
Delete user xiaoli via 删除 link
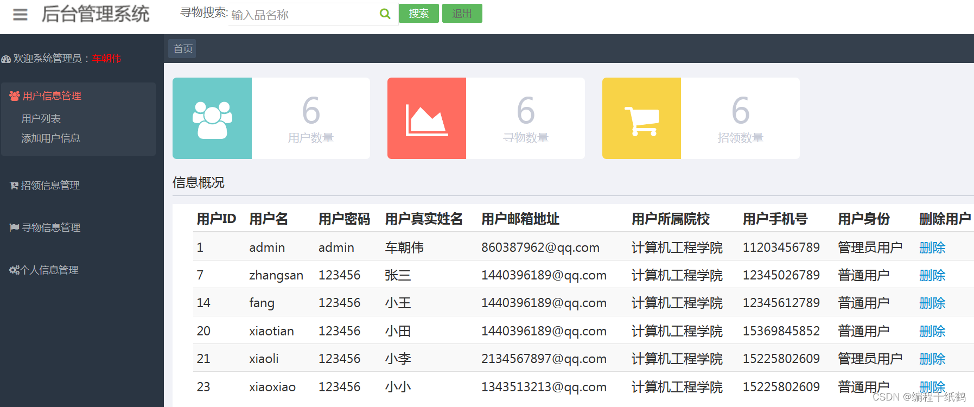coord(932,359)
